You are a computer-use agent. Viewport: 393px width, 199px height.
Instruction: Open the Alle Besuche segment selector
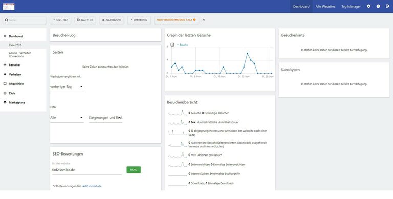112,20
